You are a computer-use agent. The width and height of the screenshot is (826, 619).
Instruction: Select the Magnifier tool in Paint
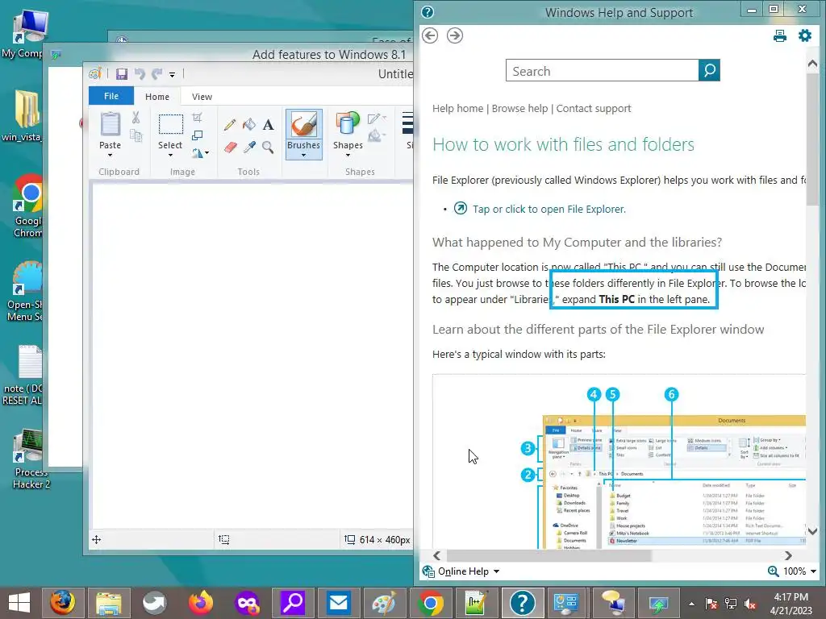tap(268, 147)
